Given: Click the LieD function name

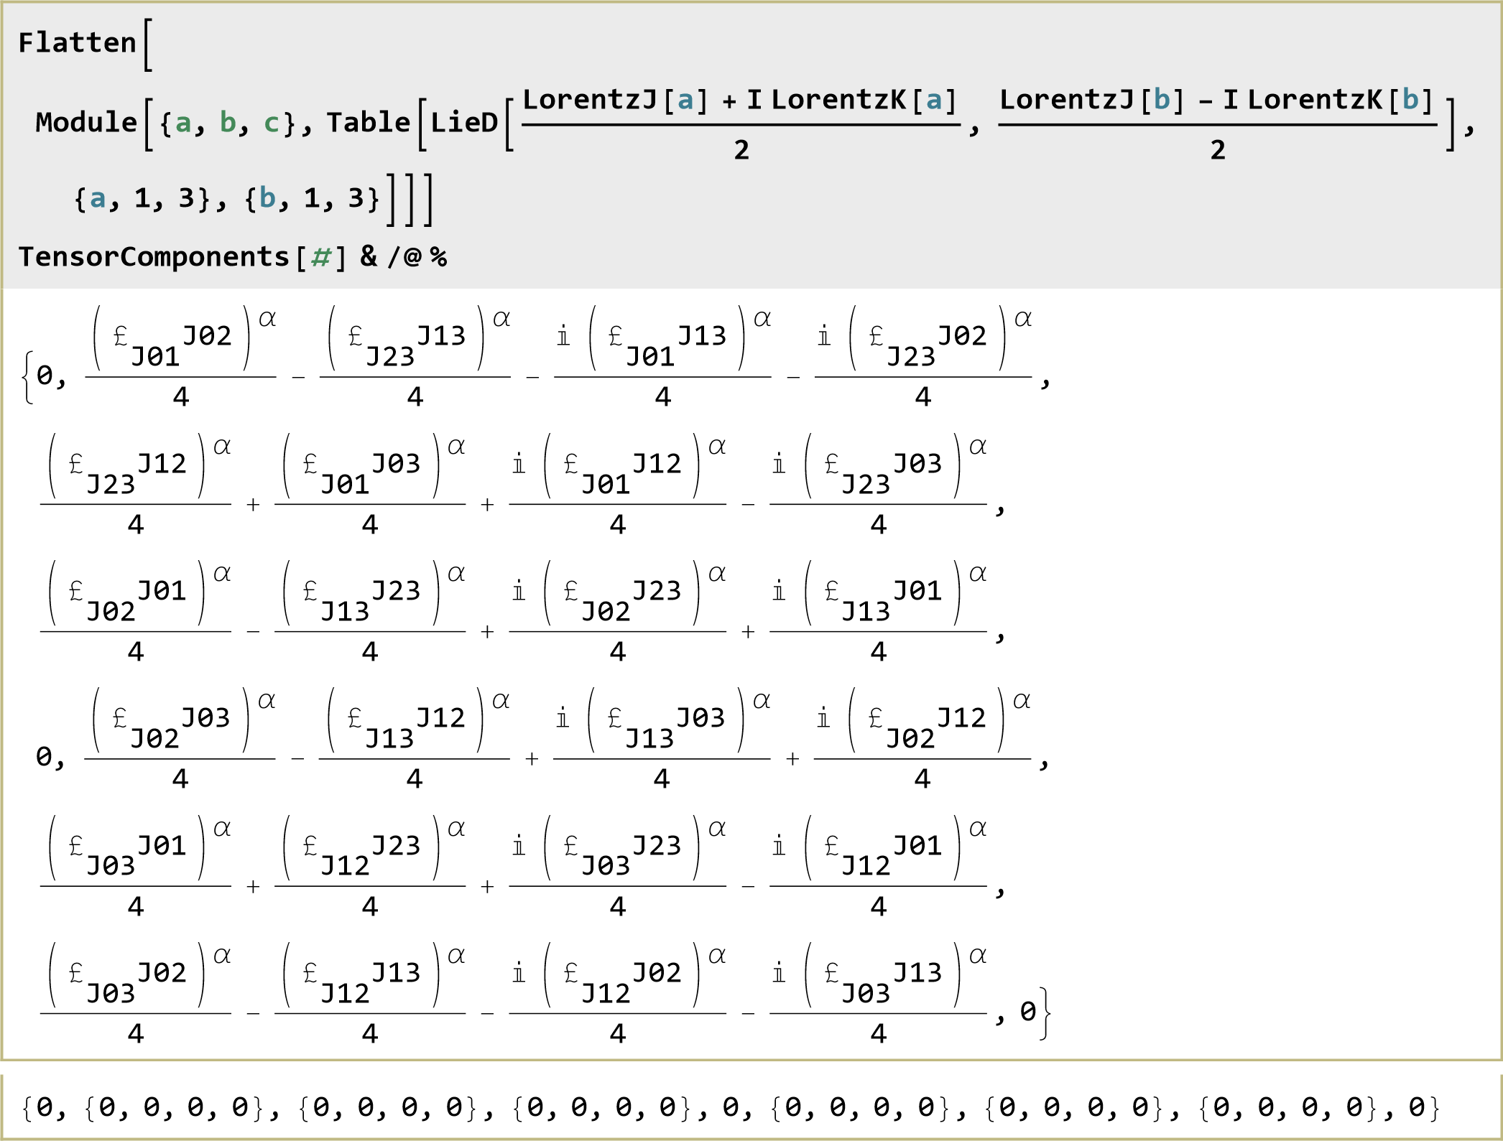Looking at the screenshot, I should 463,123.
